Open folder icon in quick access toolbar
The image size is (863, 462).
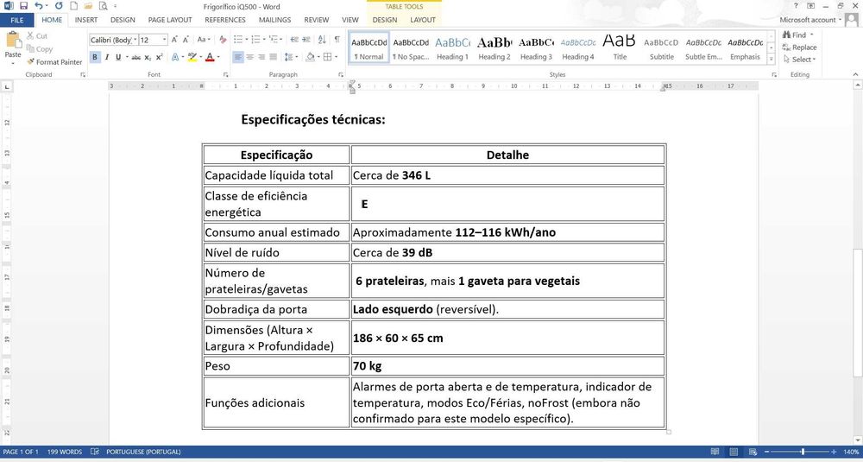88,6
